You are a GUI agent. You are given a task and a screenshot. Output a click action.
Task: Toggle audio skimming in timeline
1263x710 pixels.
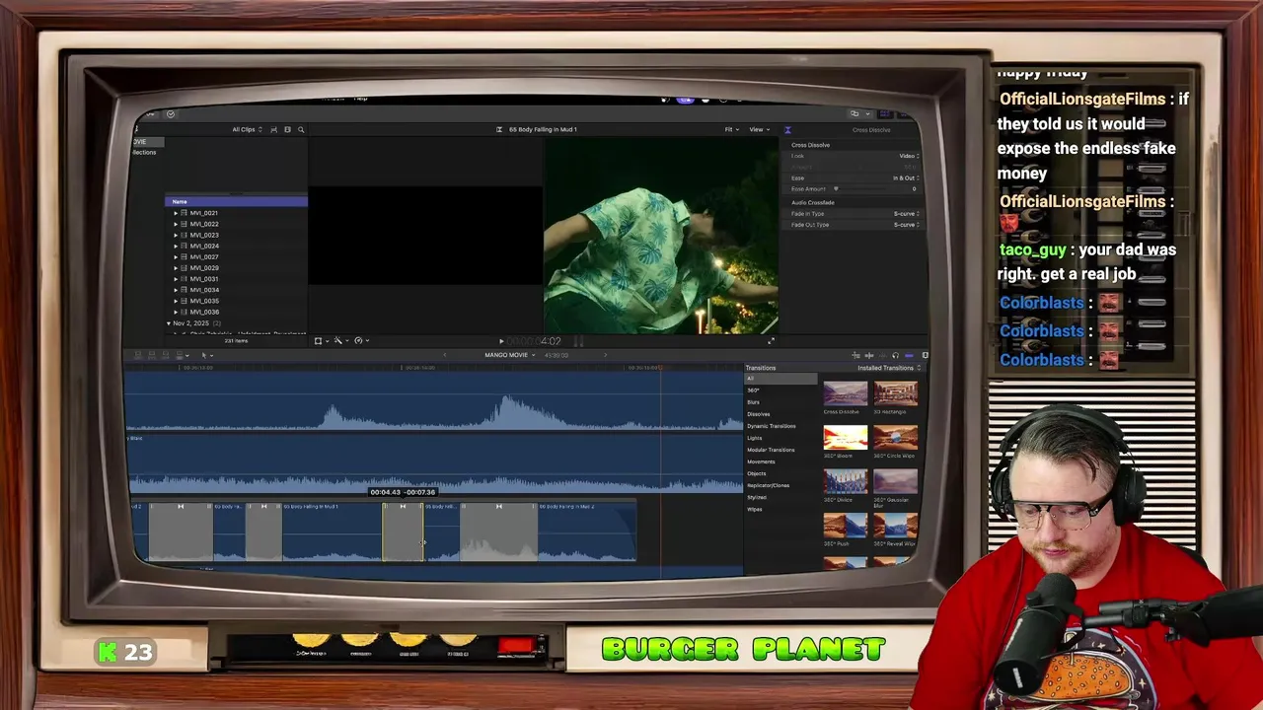pyautogui.click(x=868, y=355)
